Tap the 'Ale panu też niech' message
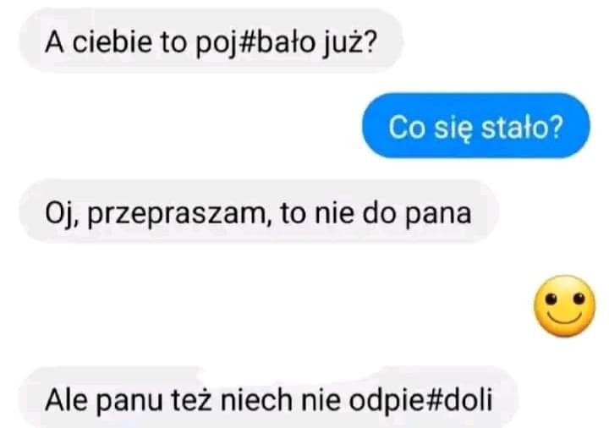The height and width of the screenshot is (428, 609). [268, 397]
